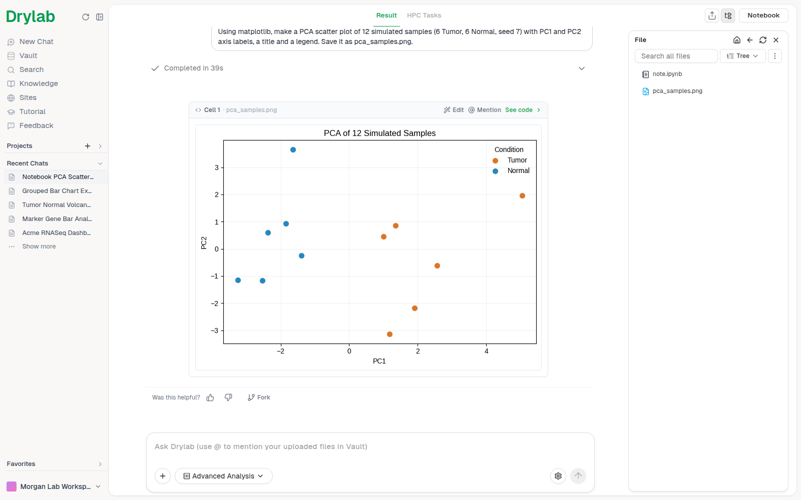The image size is (801, 500).
Task: Expand the Favorites section
Action: coord(100,464)
